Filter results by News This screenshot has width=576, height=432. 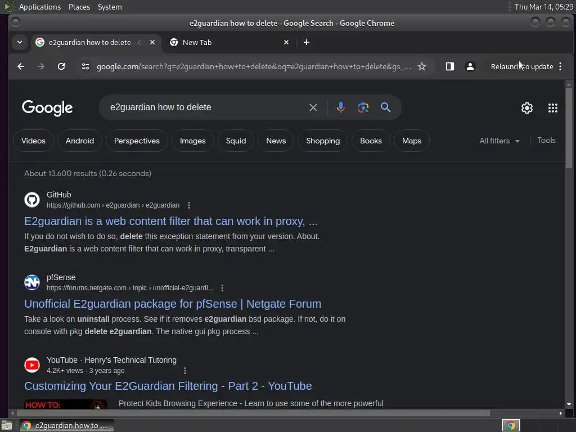[x=276, y=141]
